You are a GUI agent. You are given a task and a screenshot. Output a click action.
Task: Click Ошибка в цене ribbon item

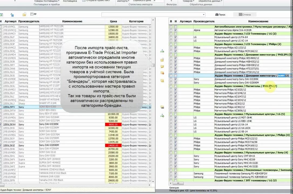(x=142, y=1)
